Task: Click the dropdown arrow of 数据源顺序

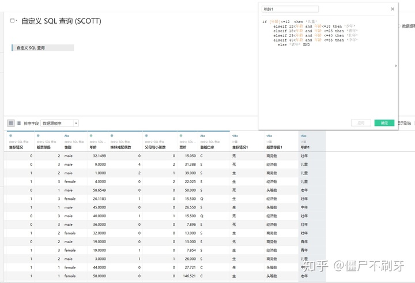Action: point(76,124)
